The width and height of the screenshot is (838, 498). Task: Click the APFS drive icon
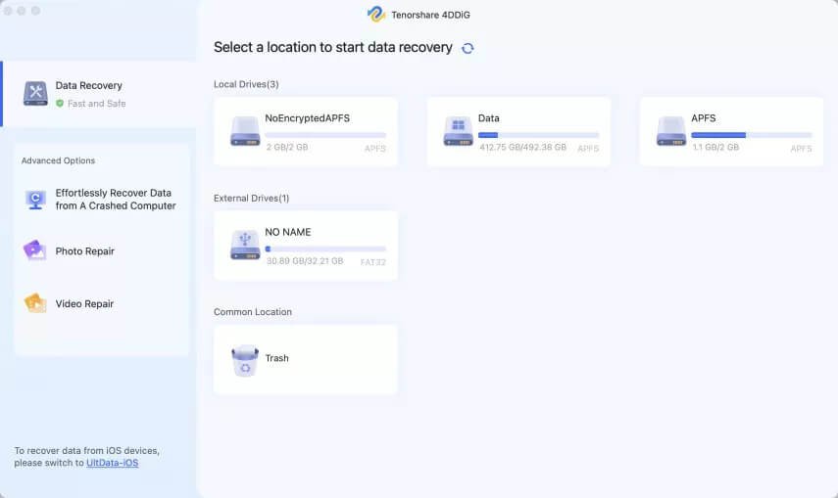(671, 131)
